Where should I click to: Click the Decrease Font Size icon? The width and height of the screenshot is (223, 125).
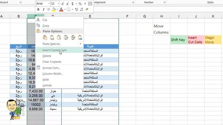pyautogui.click(x=67, y=4)
